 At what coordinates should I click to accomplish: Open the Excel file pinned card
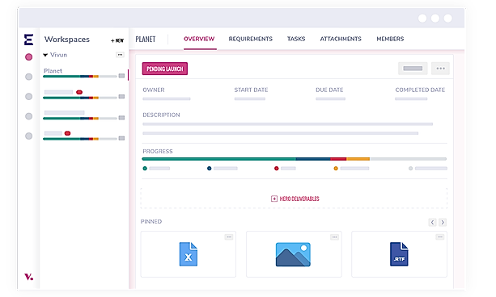point(189,254)
